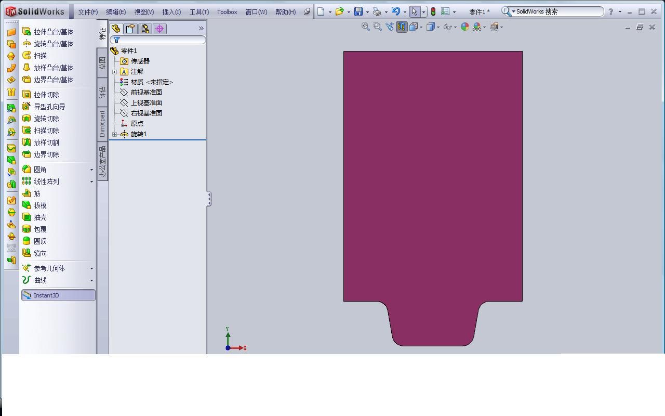Apply the 抽壳 shell feature
The width and height of the screenshot is (665, 416).
pos(34,217)
